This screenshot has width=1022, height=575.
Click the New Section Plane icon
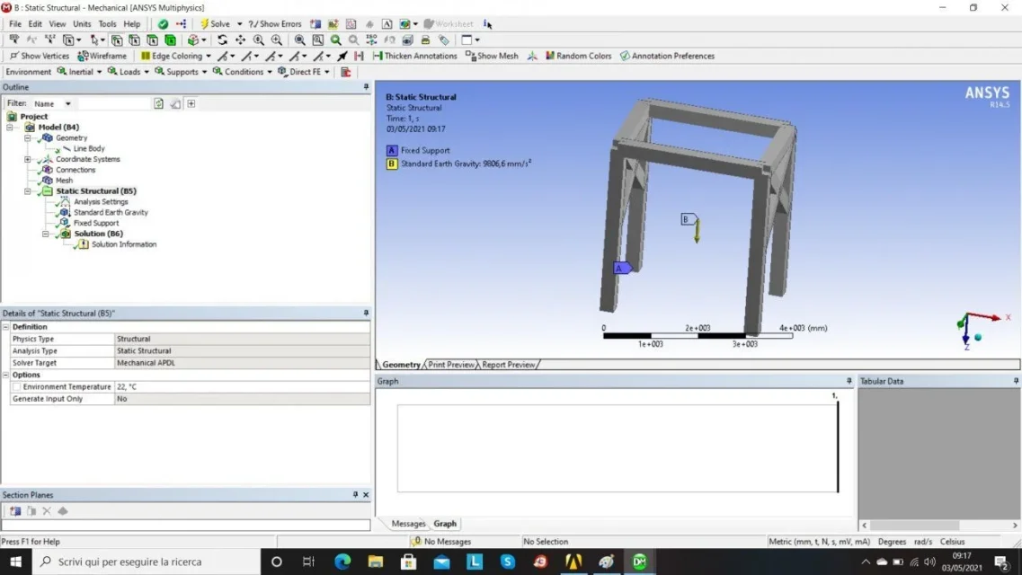[15, 511]
